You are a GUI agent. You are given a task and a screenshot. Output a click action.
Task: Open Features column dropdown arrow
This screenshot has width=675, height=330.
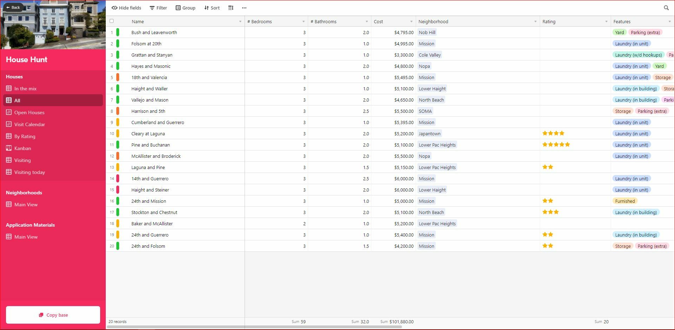tap(670, 22)
